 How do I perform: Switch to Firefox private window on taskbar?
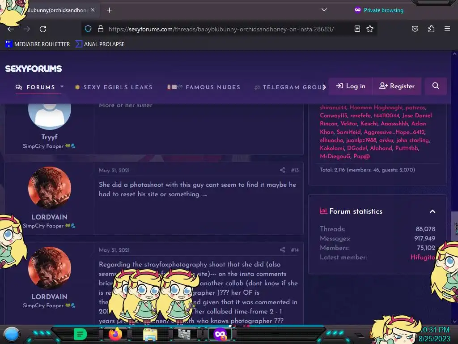[x=220, y=334]
